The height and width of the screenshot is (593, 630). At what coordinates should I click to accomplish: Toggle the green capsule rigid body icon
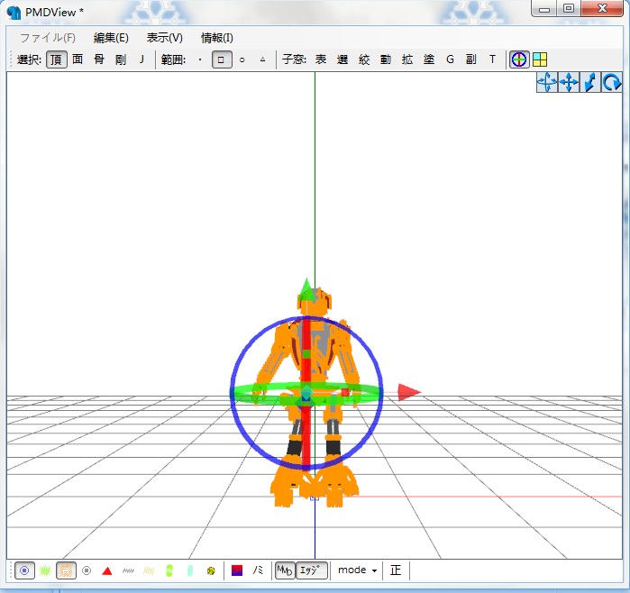tap(169, 570)
